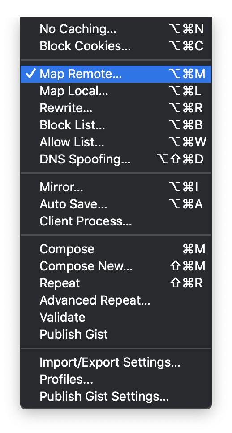Viewport: 232px width, 433px height.
Task: Open Map Local settings
Action: pyautogui.click(x=116, y=91)
